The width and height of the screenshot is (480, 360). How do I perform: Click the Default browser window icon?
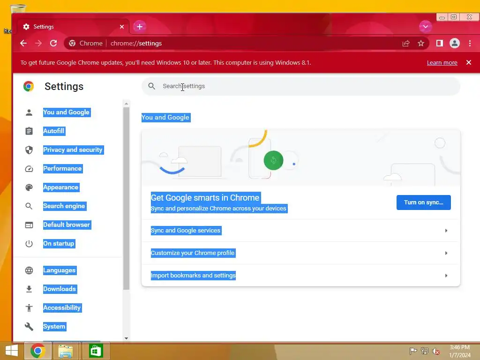[29, 225]
